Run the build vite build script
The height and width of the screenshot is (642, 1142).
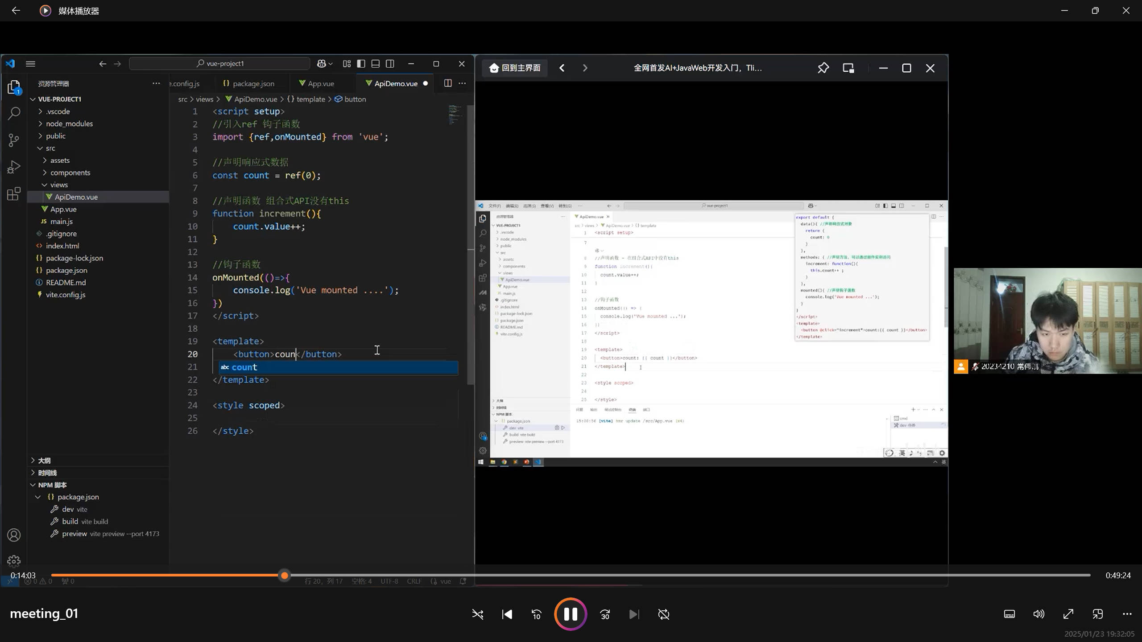[x=98, y=522]
